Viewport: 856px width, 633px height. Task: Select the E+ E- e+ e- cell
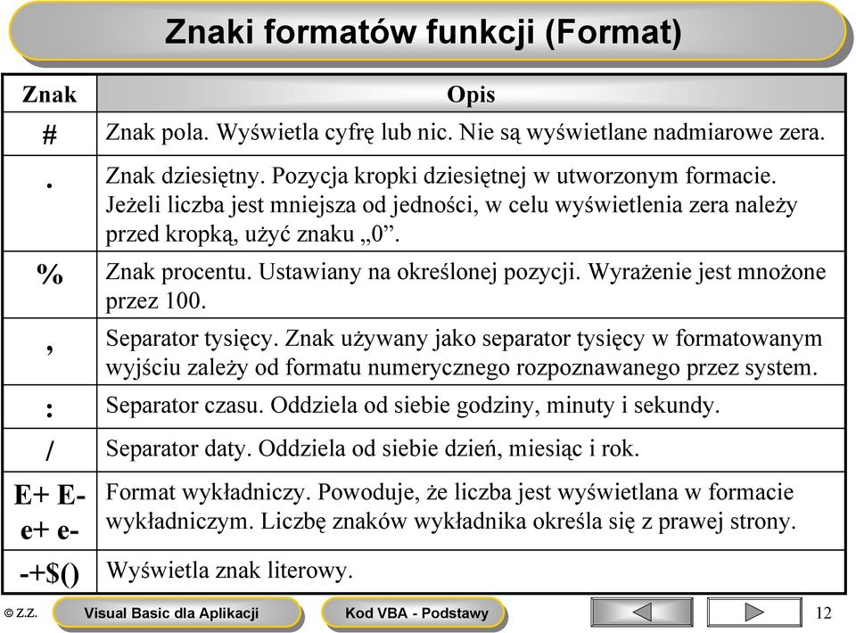coord(50,511)
